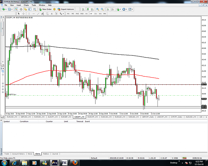This screenshot has width=208, height=166.
Task: Open the Tools menu
Action: [x=34, y=5]
